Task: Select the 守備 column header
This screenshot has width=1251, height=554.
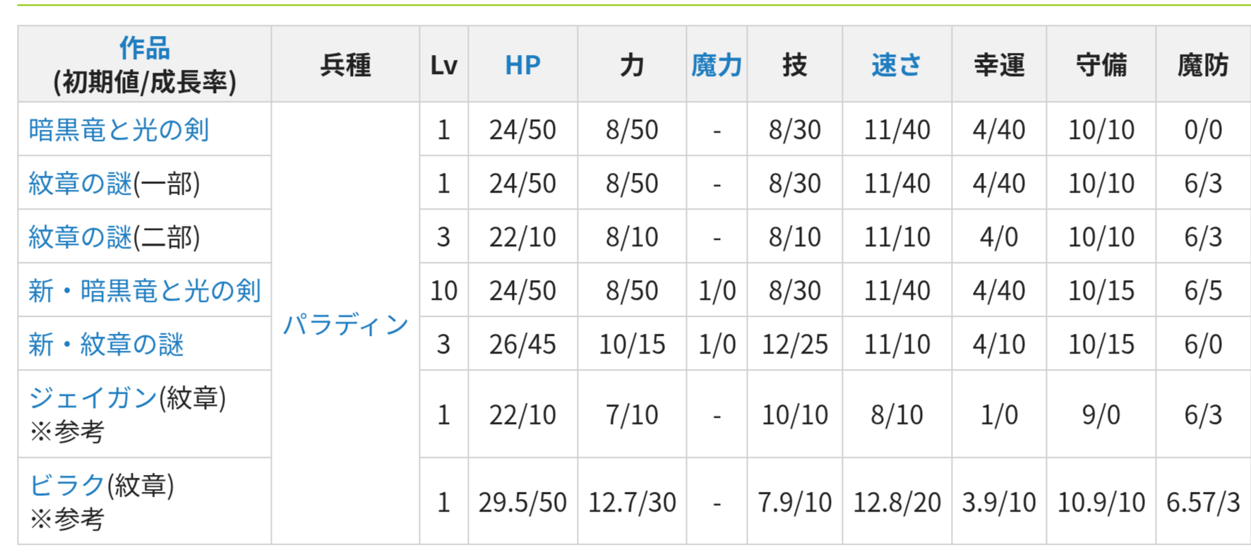Action: pos(1101,64)
